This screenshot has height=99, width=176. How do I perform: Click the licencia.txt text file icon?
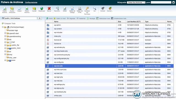[x=48, y=40]
